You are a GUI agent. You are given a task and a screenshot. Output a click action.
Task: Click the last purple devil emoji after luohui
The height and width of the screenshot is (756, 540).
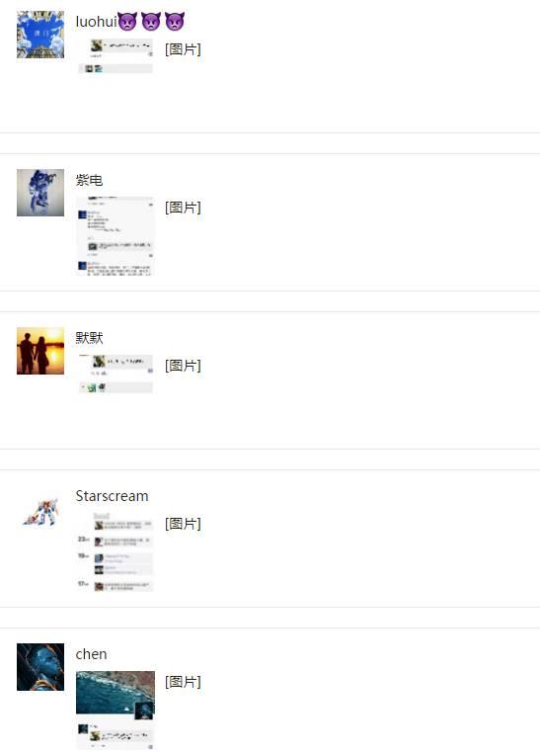pos(175,22)
